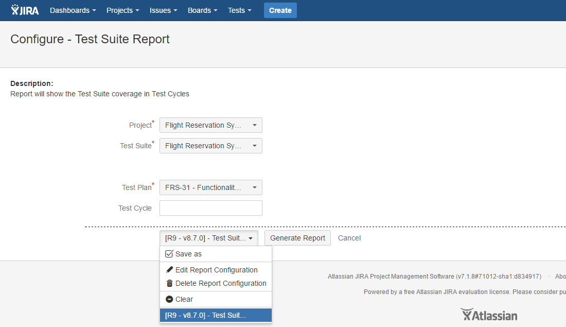Click the pencil icon for Edit Report Configuration

tap(169, 269)
